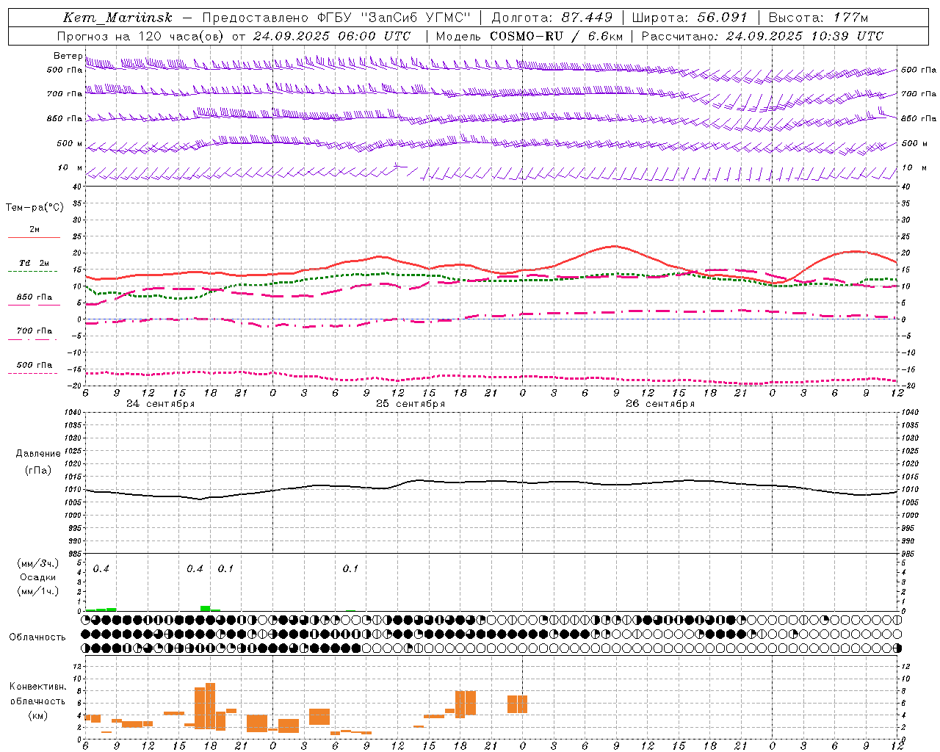The image size is (940, 752).
Task: Click the red solid 2м legend line sample
Action: [34, 237]
